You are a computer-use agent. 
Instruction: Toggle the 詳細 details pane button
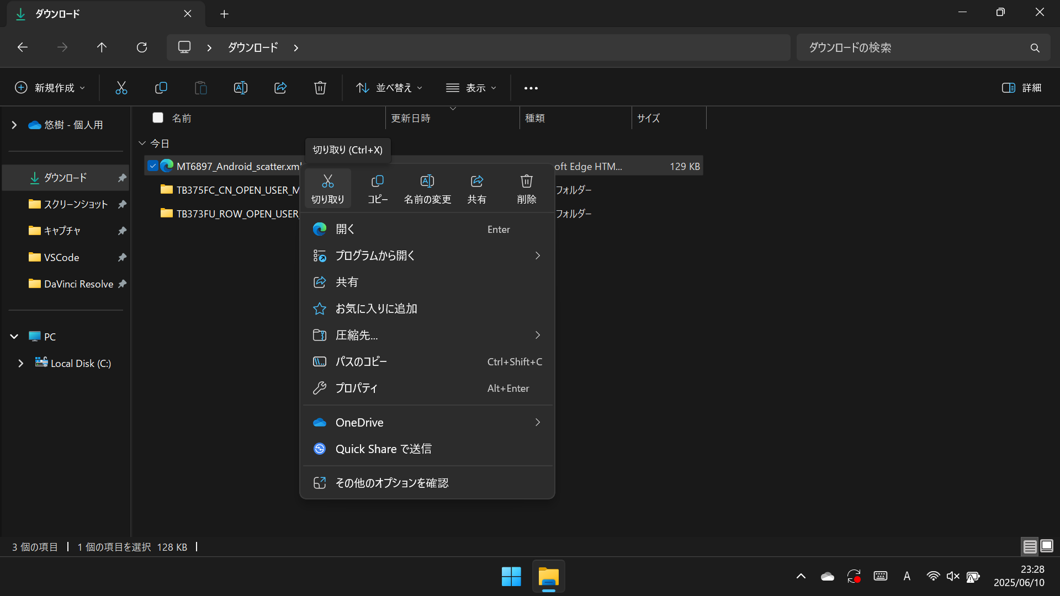1021,88
